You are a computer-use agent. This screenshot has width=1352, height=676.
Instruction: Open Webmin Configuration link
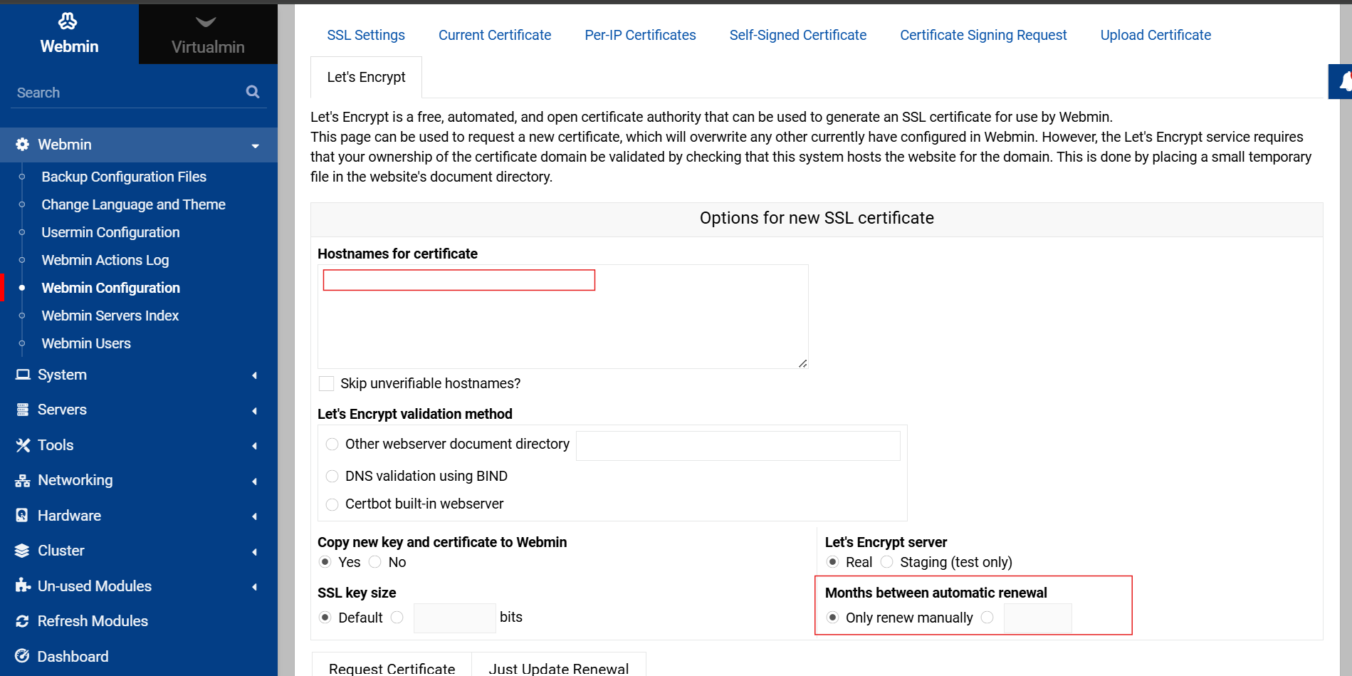click(110, 288)
